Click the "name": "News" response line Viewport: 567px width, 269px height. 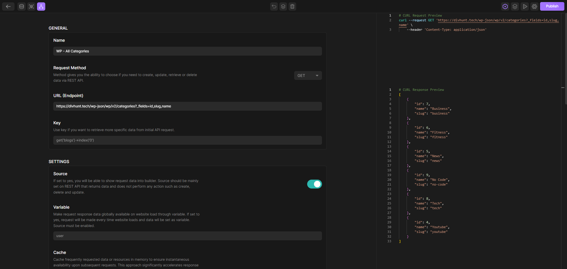(429, 156)
